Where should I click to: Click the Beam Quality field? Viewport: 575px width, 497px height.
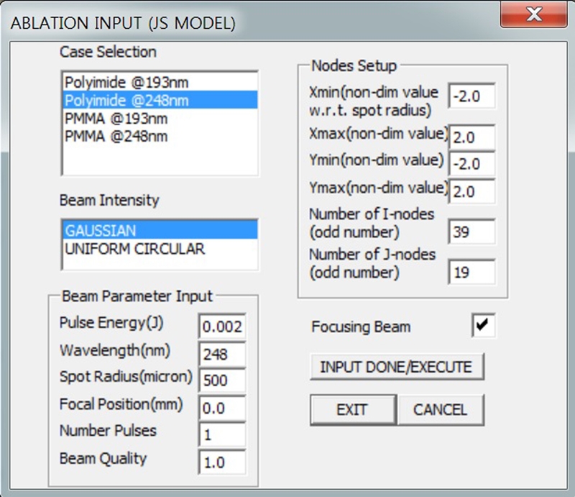[x=223, y=462]
